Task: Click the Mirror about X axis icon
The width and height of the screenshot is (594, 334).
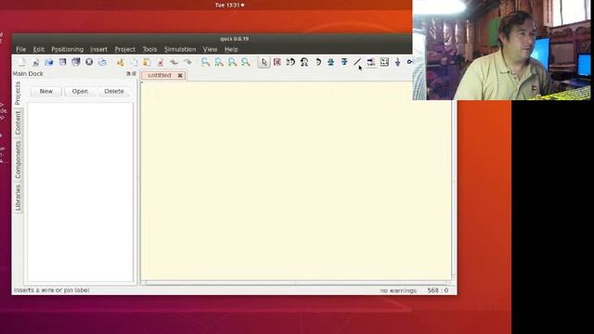Action: [x=291, y=62]
